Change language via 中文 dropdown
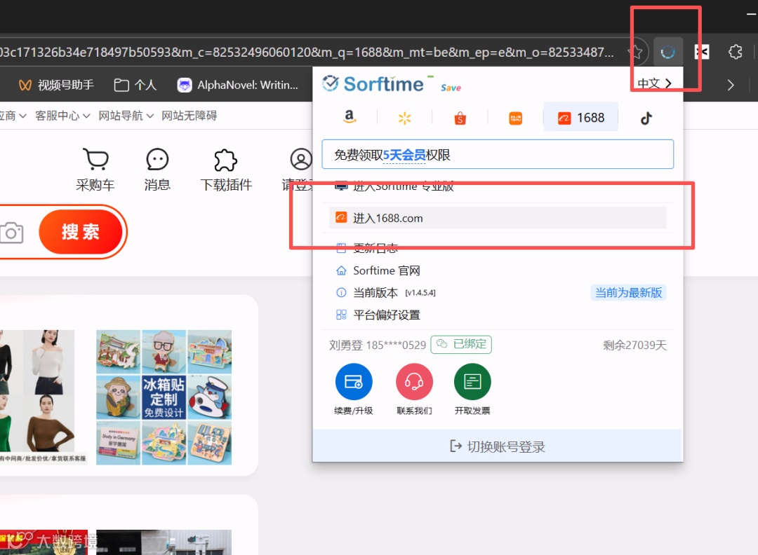The height and width of the screenshot is (555, 758). tap(654, 83)
